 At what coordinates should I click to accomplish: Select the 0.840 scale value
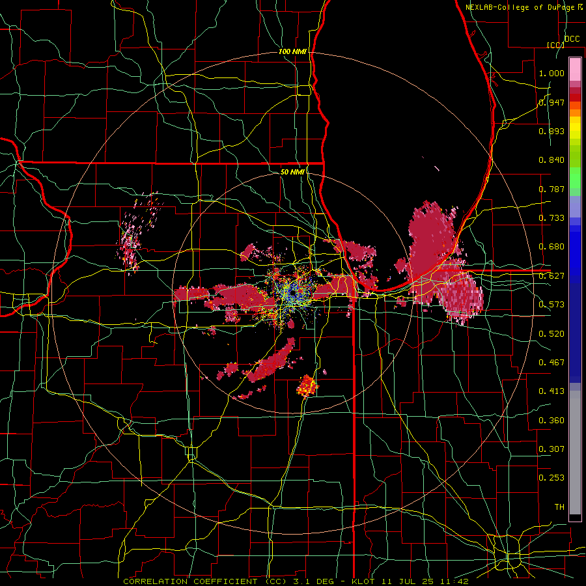click(x=551, y=160)
